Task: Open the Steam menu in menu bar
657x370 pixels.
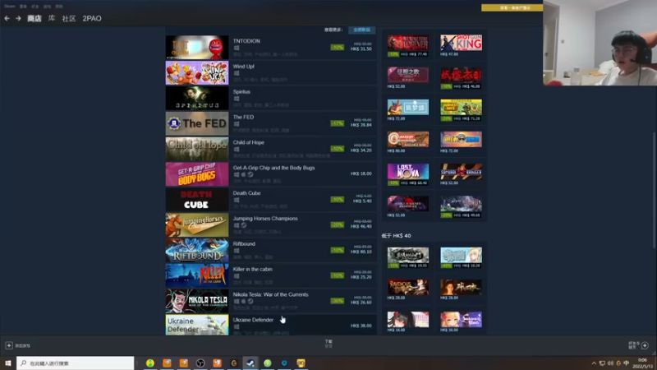Action: point(9,7)
